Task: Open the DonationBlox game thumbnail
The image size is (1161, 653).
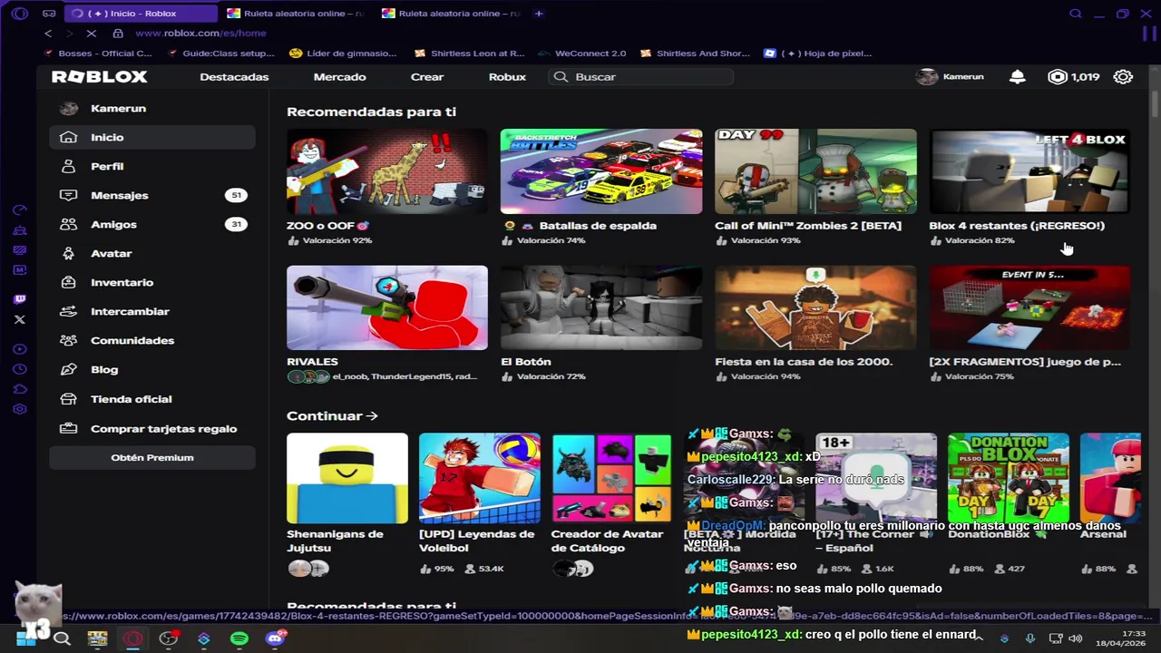Action: click(1009, 478)
